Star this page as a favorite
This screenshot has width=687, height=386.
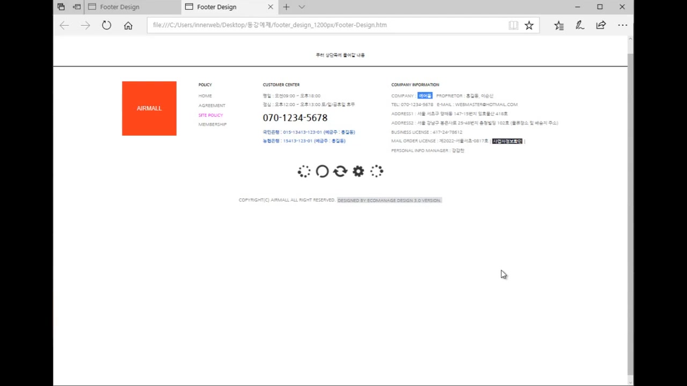pos(529,25)
